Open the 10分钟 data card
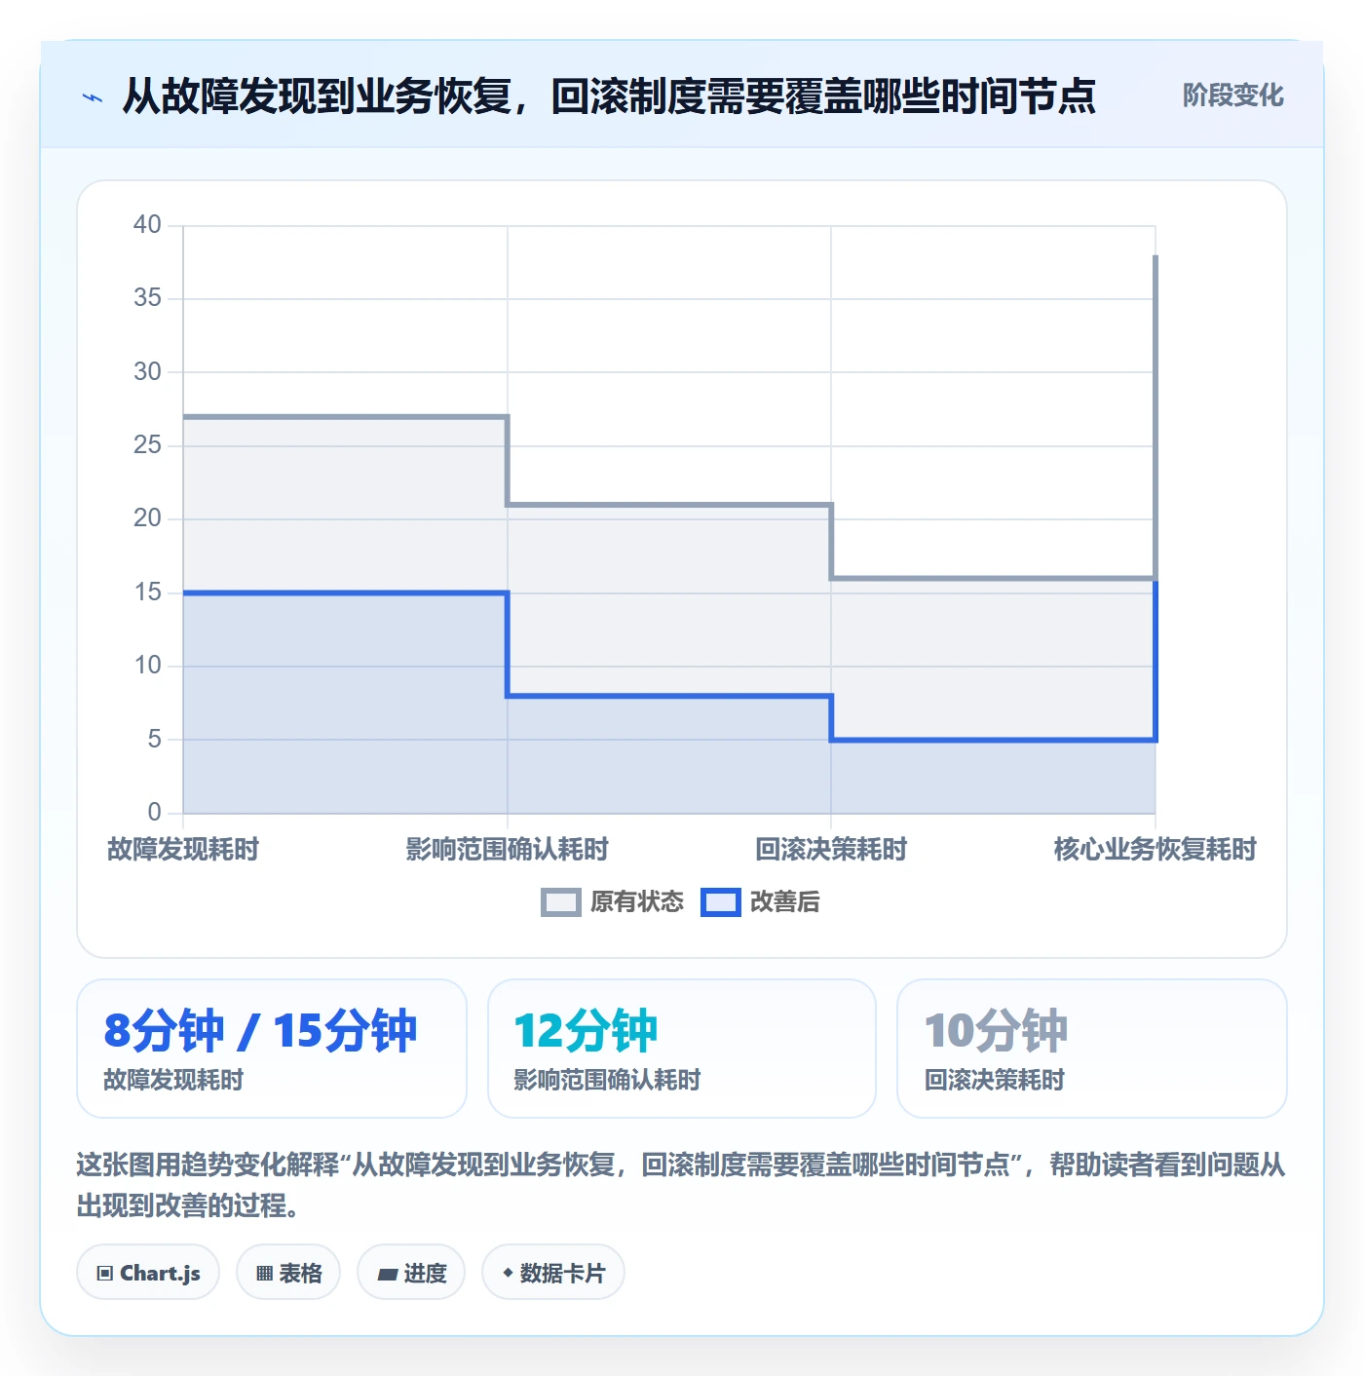This screenshot has width=1364, height=1376. pyautogui.click(x=1092, y=1049)
